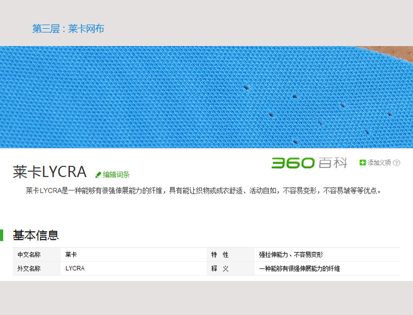Click the question mark help icon
The image size is (413, 315).
(x=396, y=163)
